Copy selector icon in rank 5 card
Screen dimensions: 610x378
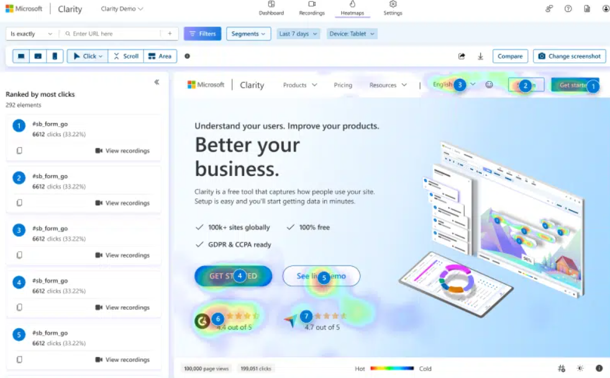19,360
